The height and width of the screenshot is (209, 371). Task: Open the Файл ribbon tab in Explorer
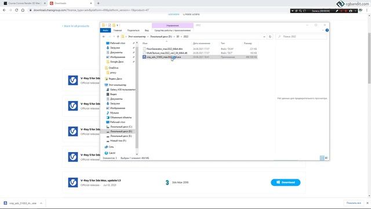[106, 30]
